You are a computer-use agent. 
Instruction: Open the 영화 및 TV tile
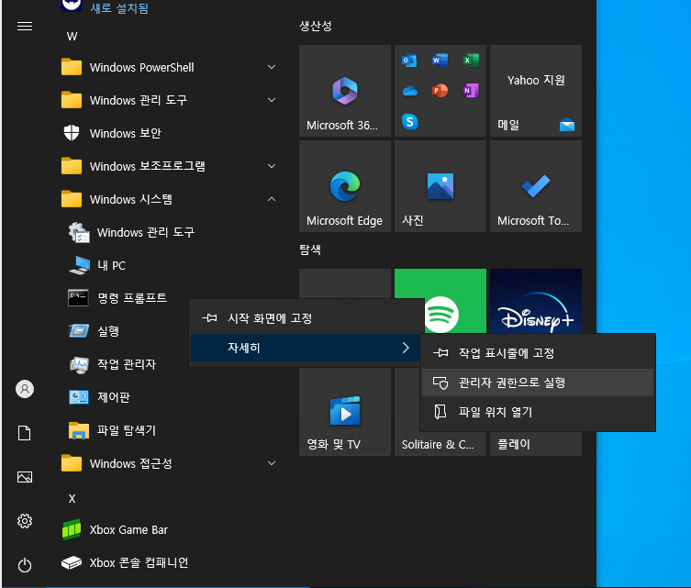[345, 411]
